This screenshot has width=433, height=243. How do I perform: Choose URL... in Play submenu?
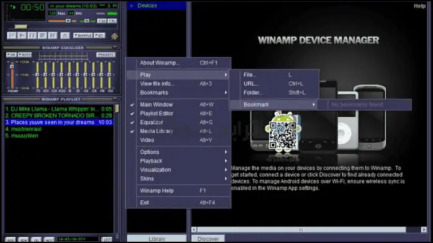[274, 84]
